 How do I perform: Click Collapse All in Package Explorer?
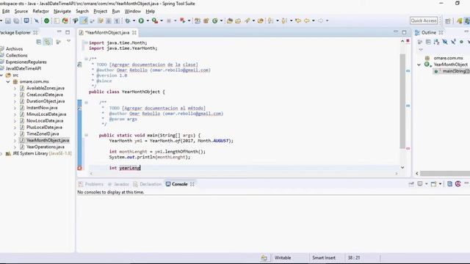(39, 42)
